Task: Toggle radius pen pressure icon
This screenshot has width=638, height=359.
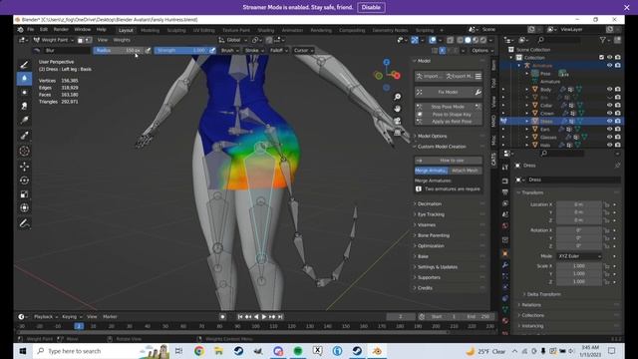Action: 148,51
